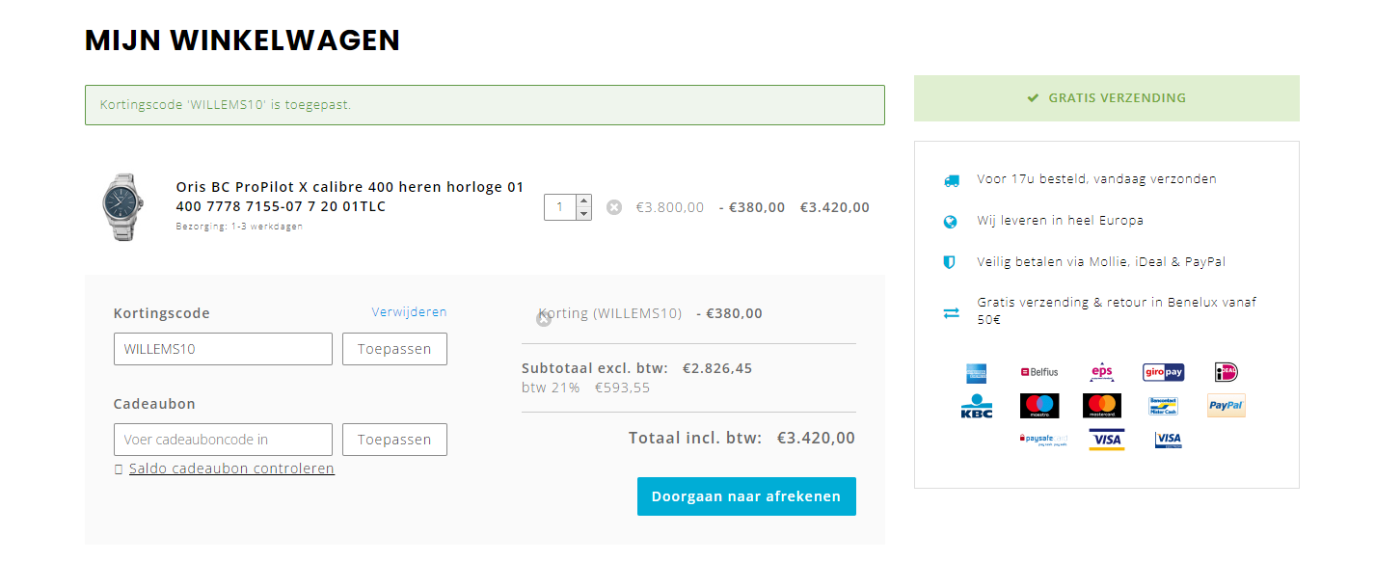Click the remove icon beside Korting (WILLEMS10)
The image size is (1375, 562).
pos(544,319)
